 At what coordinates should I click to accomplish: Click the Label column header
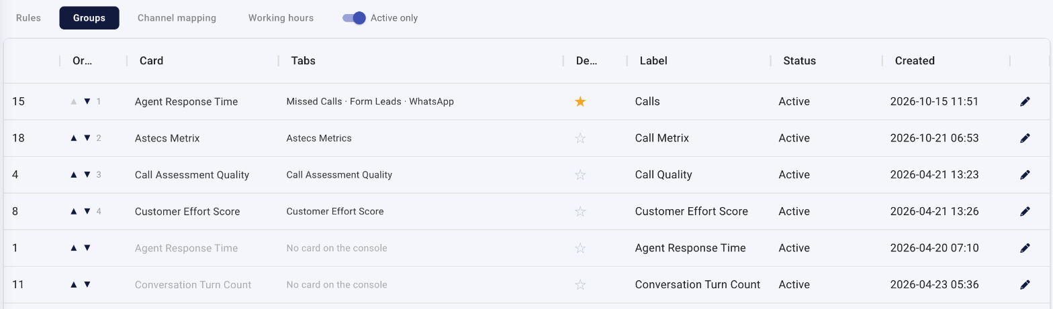point(653,60)
